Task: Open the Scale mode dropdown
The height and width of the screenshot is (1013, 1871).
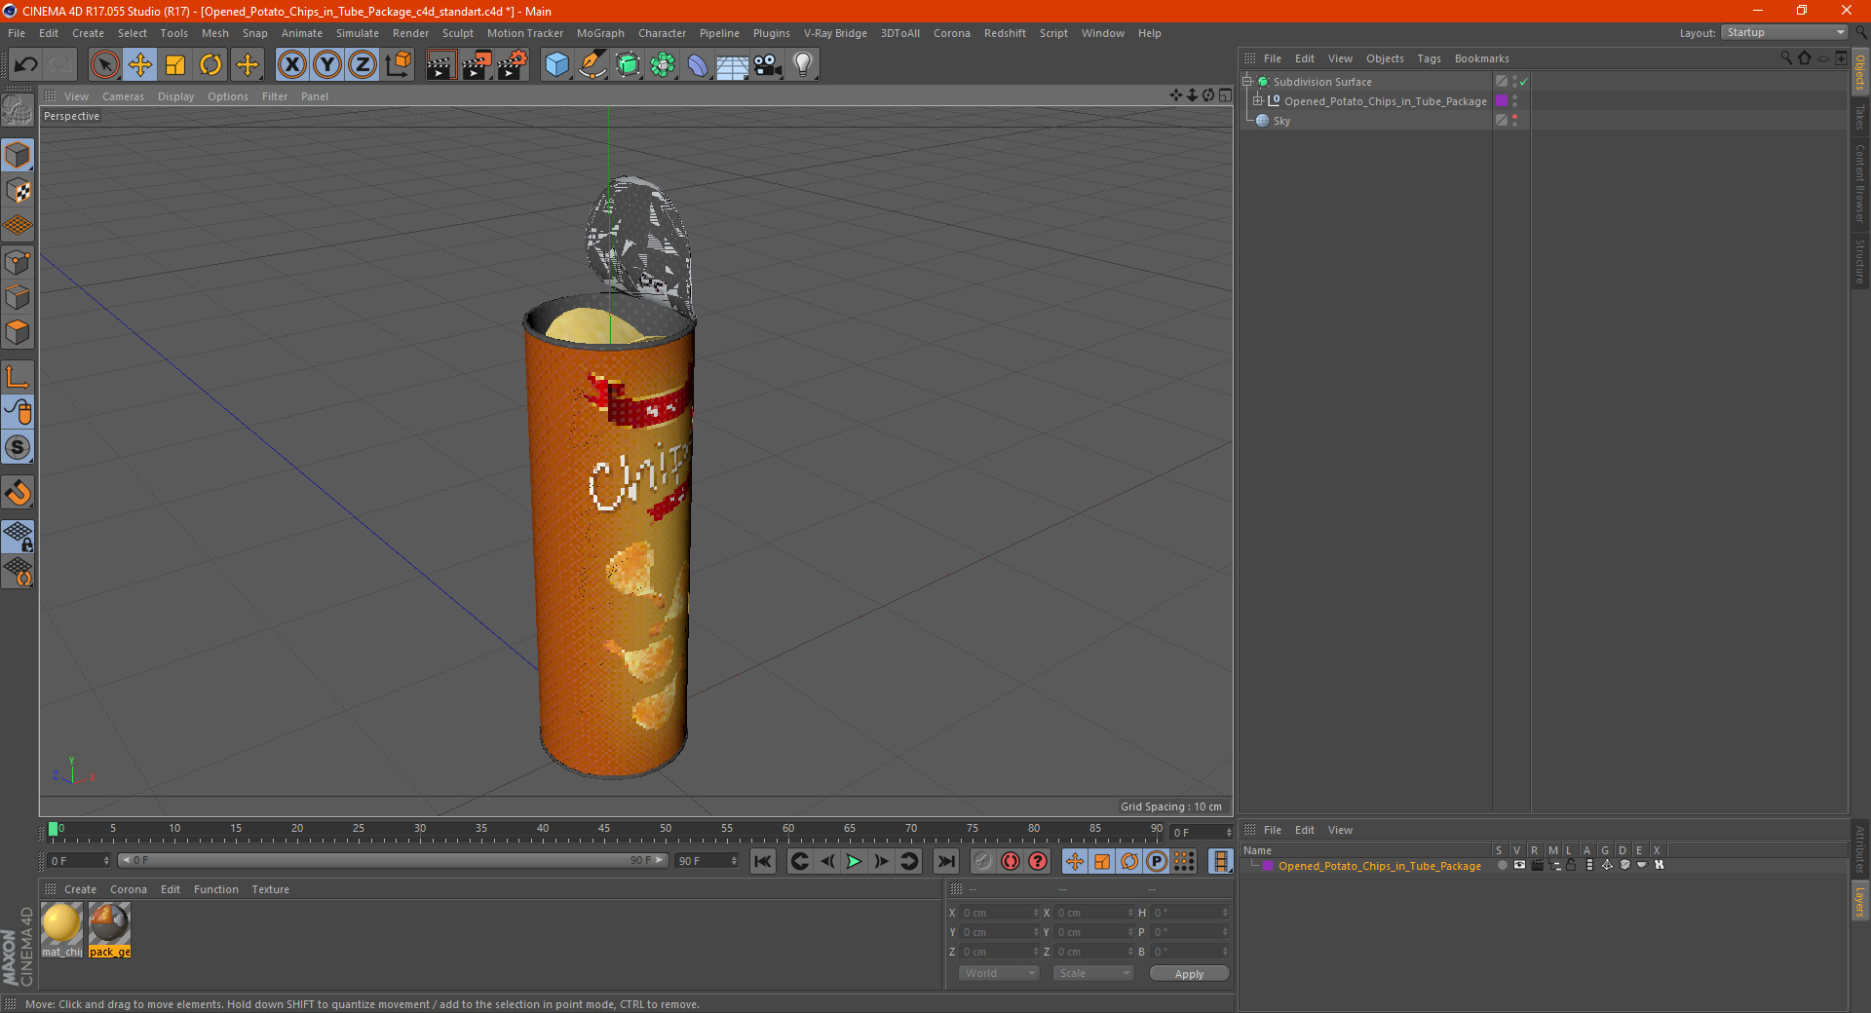Action: [1093, 973]
